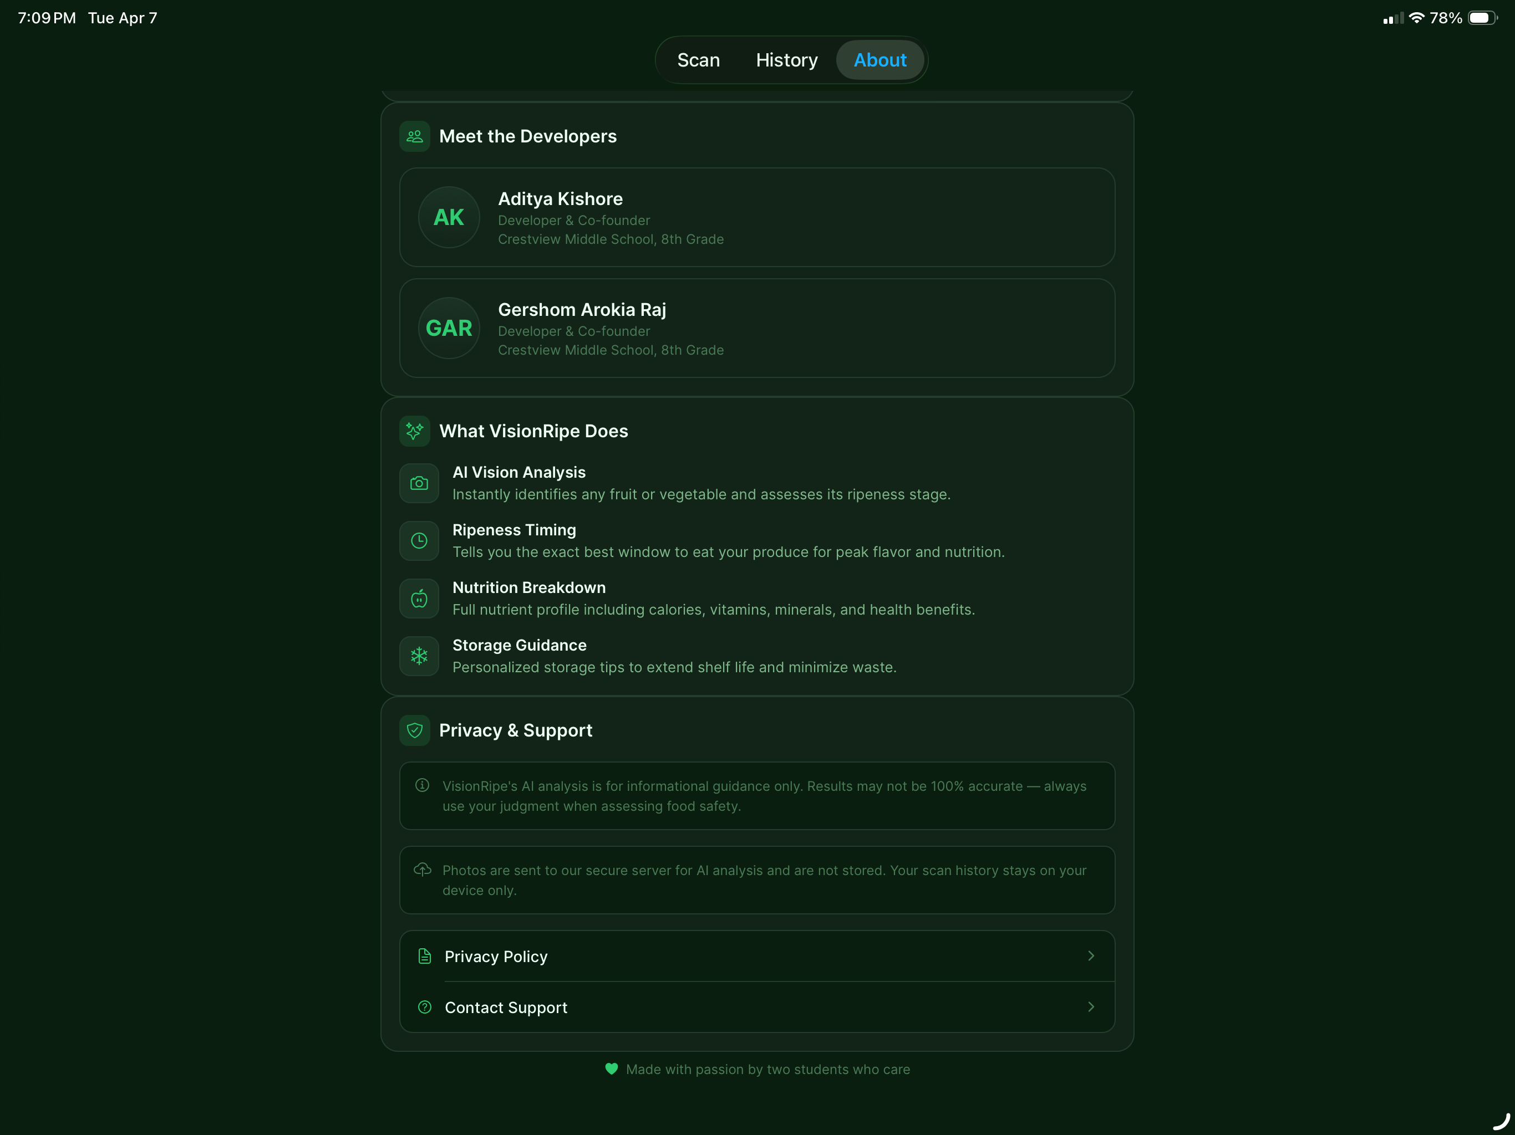Screen dimensions: 1515x1135
Task: Tap the GAR avatar circle
Action: pos(449,328)
